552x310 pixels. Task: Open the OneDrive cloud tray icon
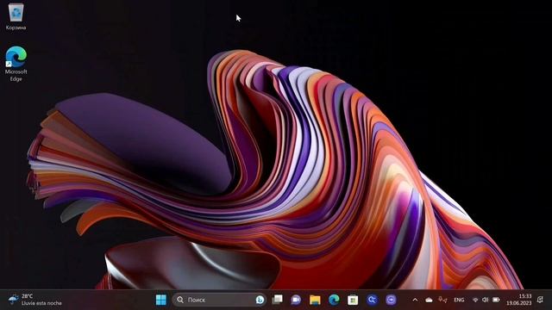(429, 300)
